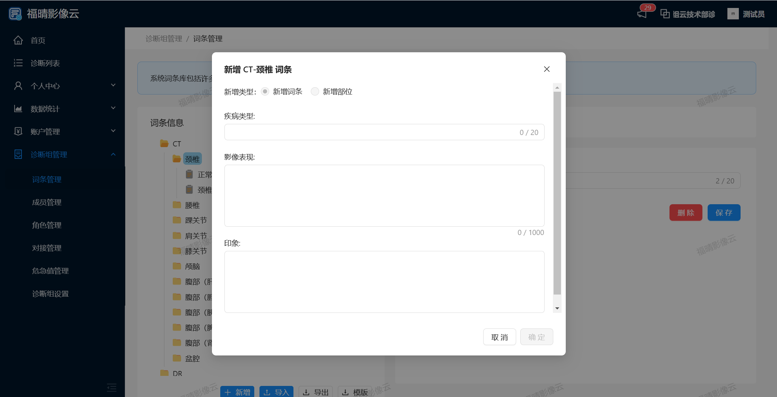
Task: Click into the 影像表现 text area
Action: 384,196
